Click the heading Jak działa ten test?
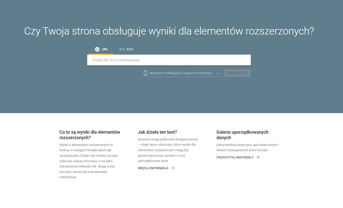Viewport: 343px width, 208px height. tap(157, 132)
